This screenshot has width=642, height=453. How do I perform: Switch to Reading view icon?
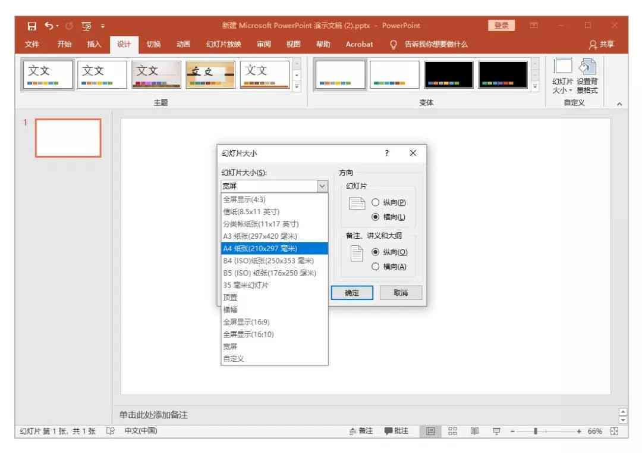[x=474, y=431]
